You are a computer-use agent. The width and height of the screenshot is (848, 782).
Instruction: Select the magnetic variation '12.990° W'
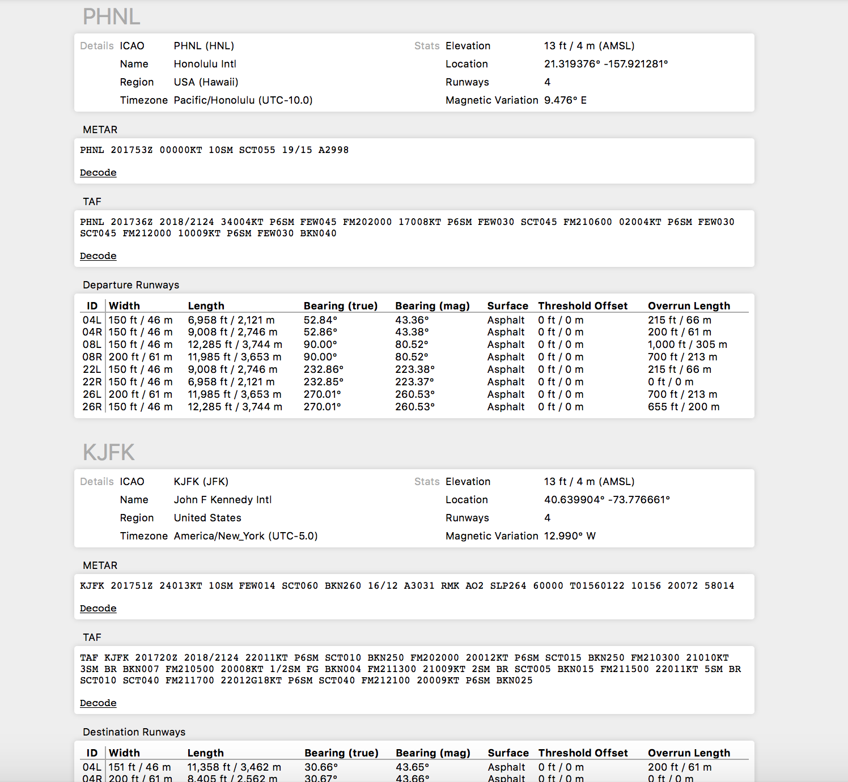570,536
